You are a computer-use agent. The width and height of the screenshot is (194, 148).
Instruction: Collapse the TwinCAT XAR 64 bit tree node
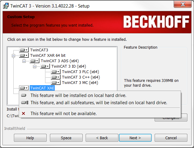13,56
